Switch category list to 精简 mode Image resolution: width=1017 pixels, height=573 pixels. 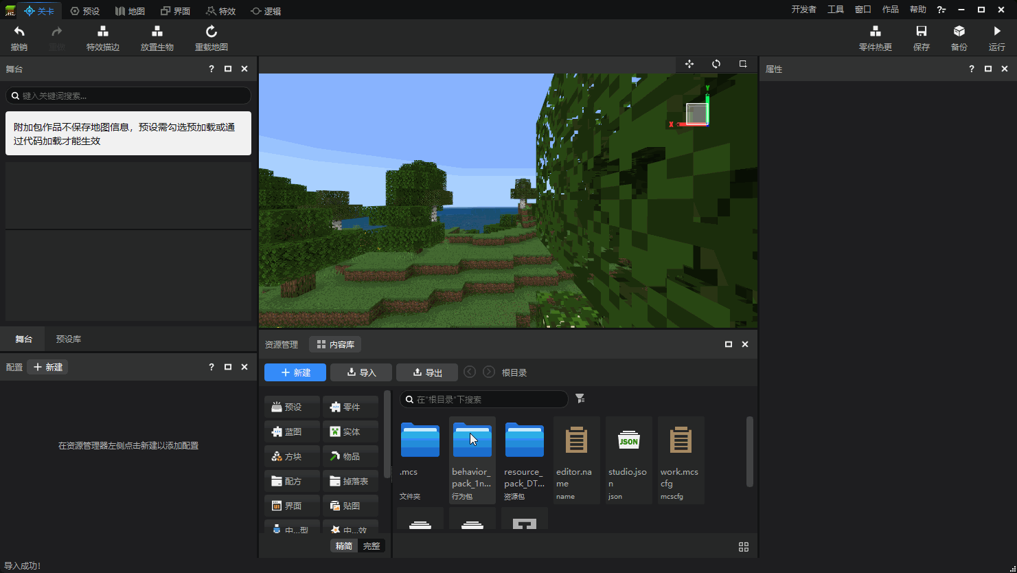[344, 546]
